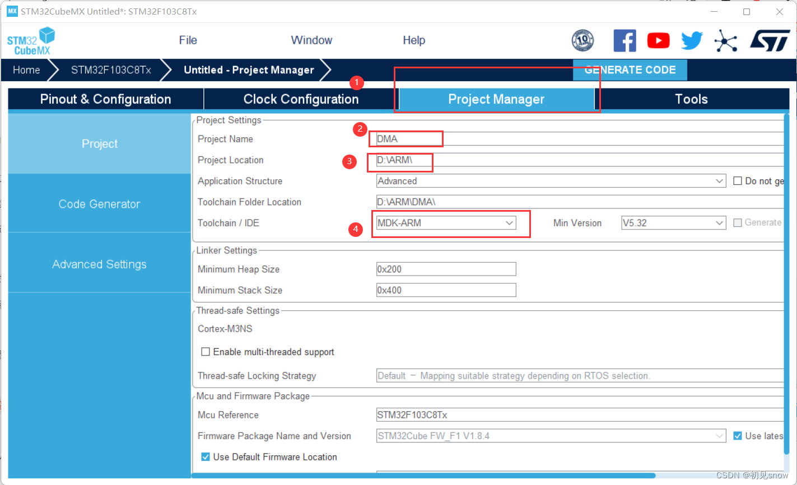Image resolution: width=797 pixels, height=485 pixels.
Task: Close the STM32CubeMX window
Action: pyautogui.click(x=780, y=12)
